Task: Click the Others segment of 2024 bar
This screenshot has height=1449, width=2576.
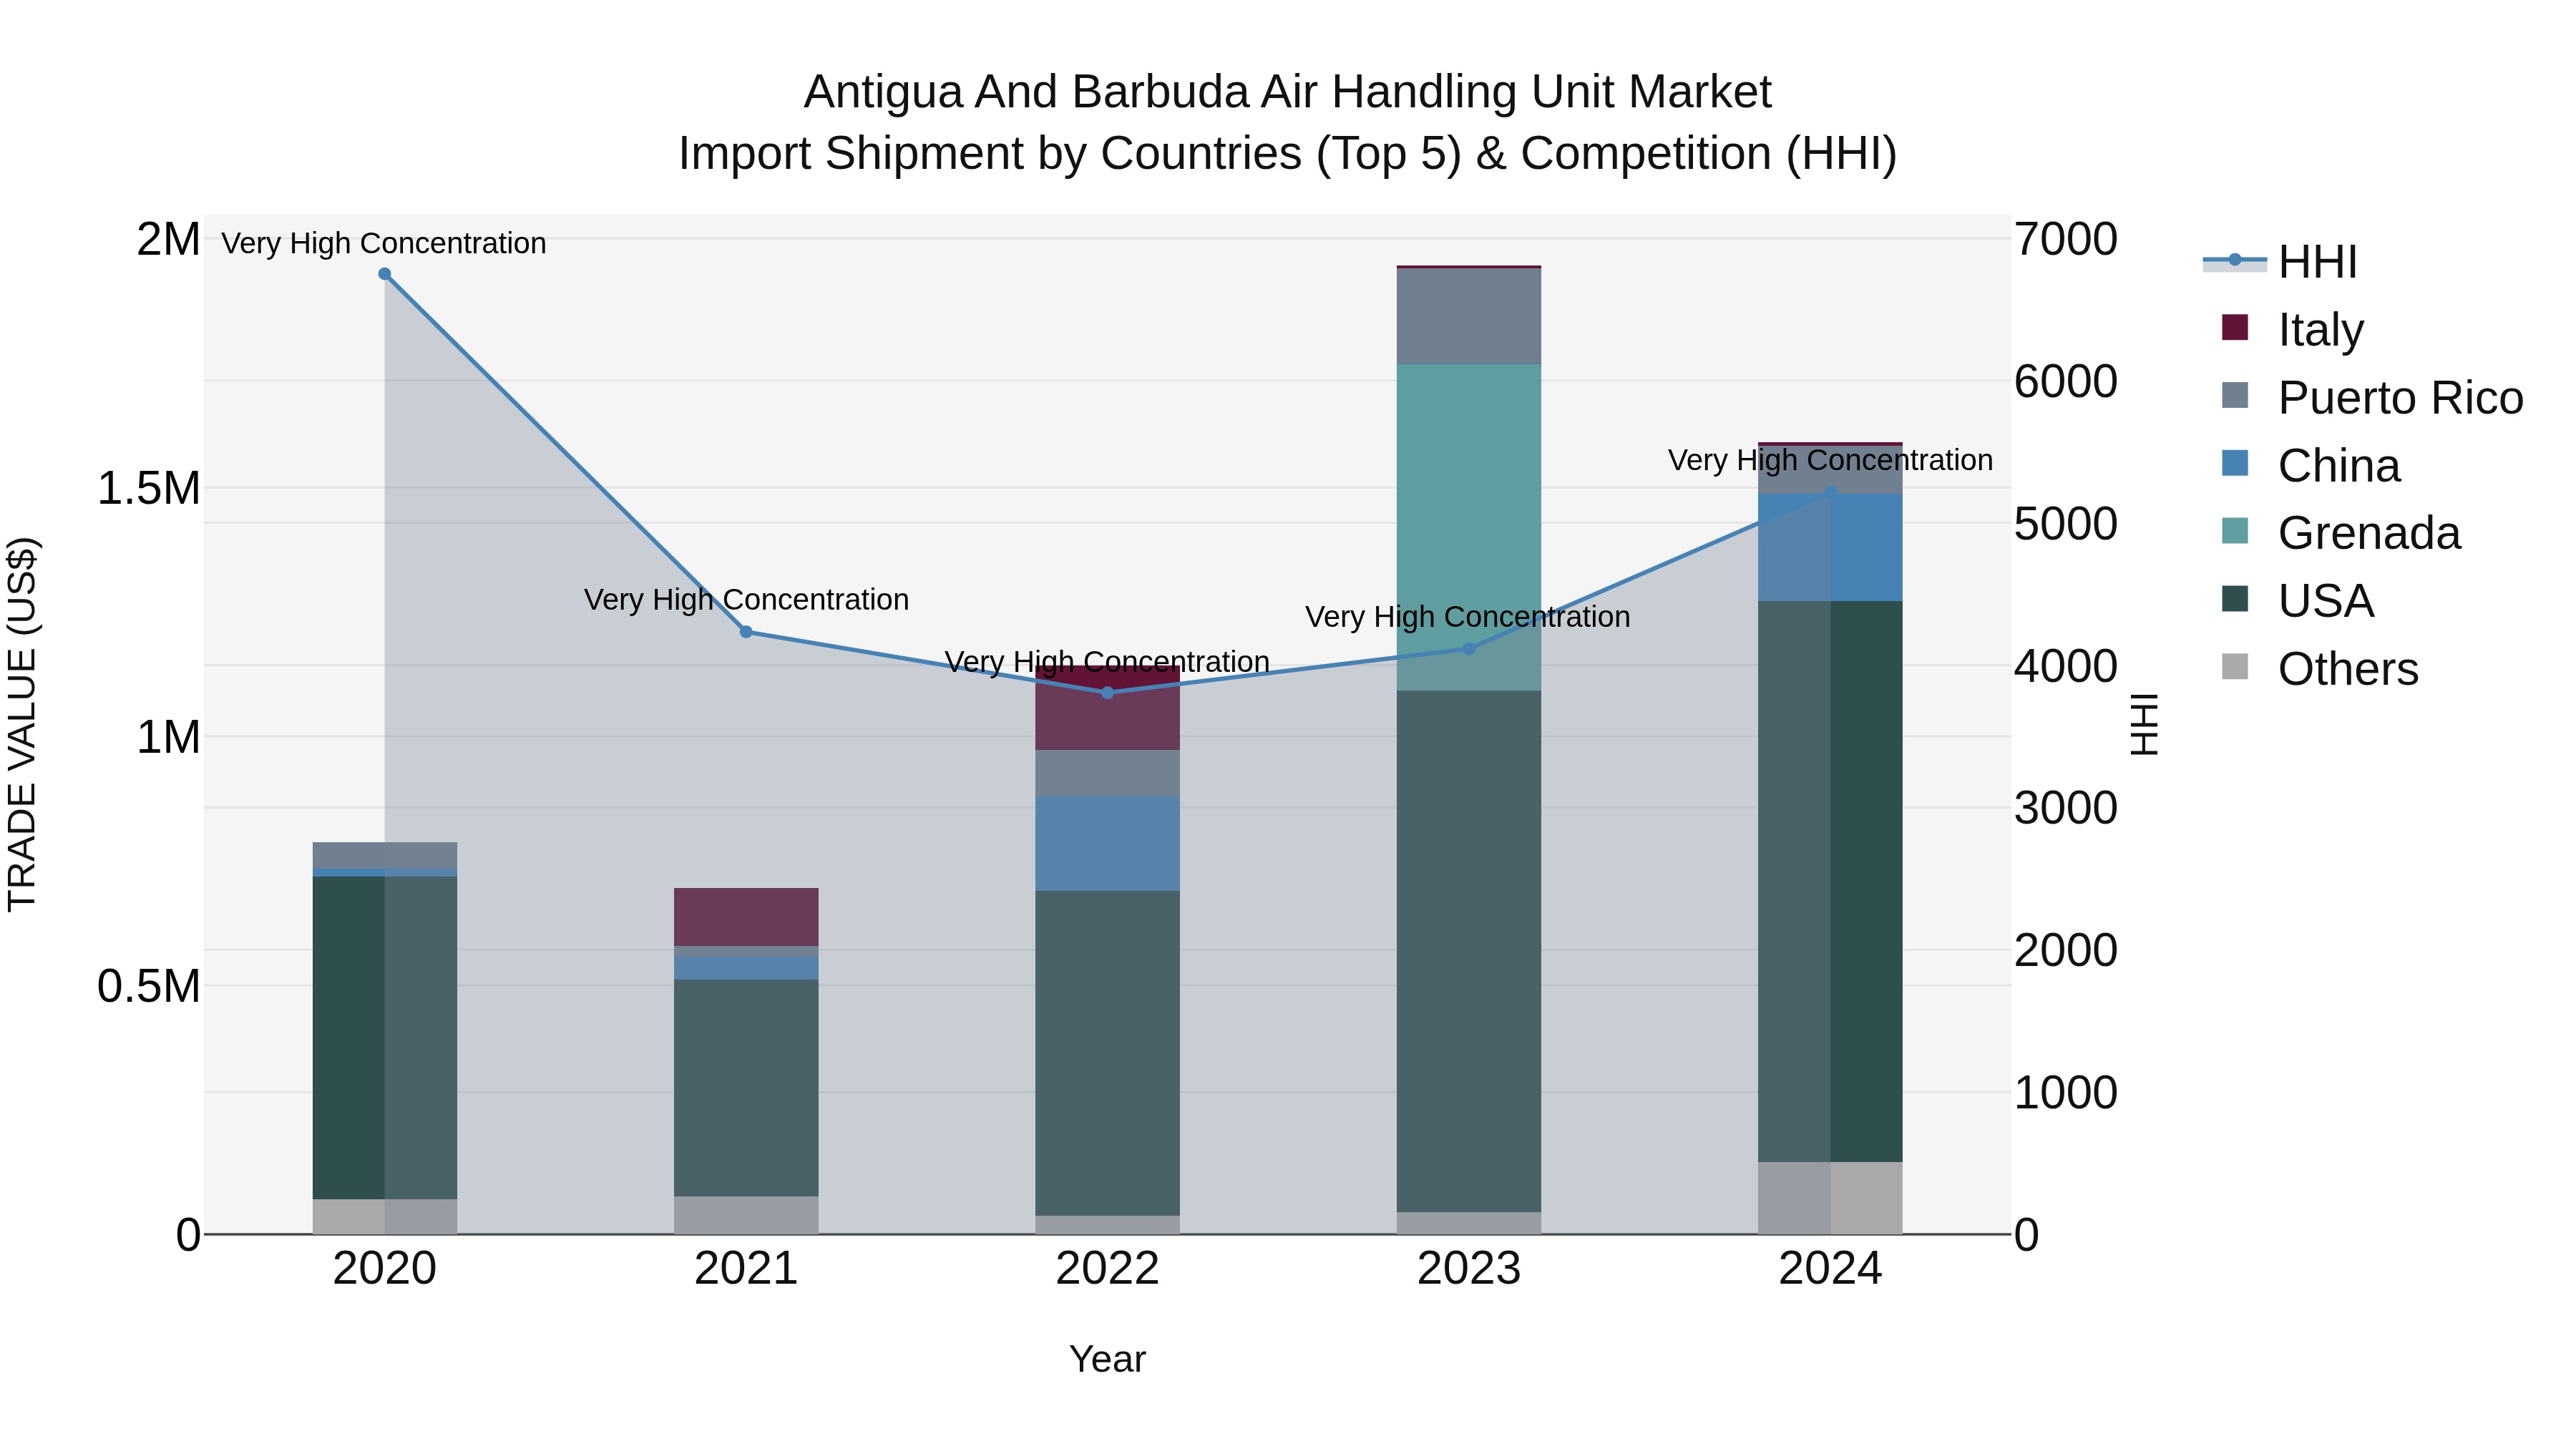Action: coord(1831,1198)
